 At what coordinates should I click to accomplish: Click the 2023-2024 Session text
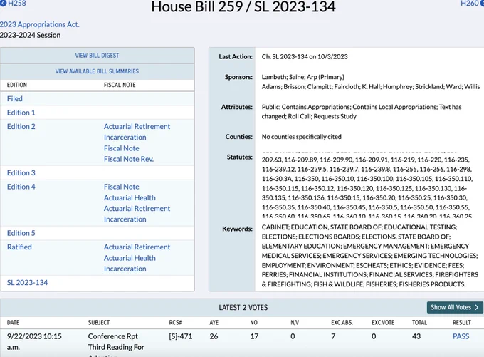click(30, 35)
